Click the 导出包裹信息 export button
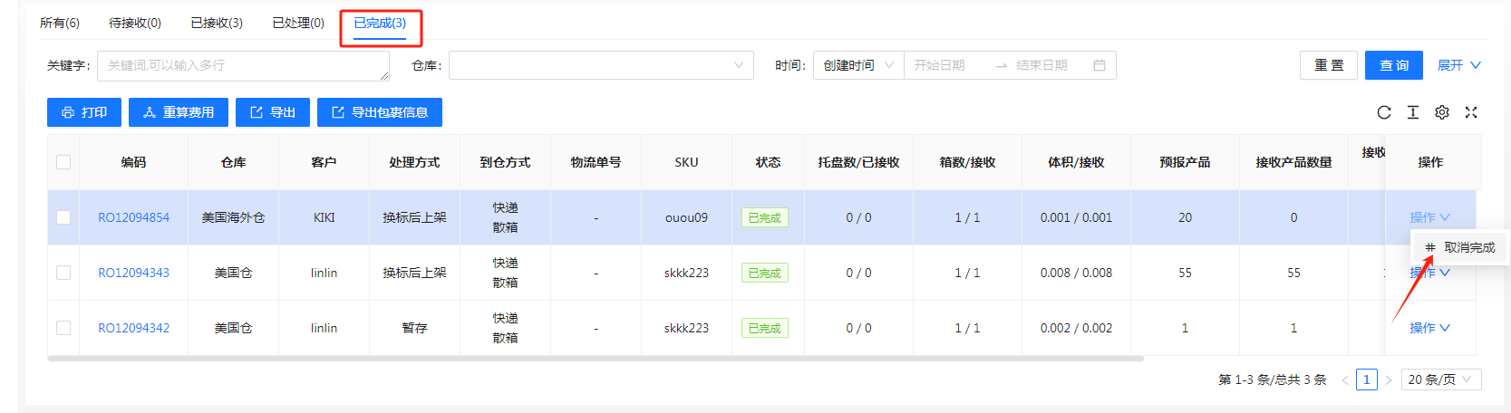The height and width of the screenshot is (413, 1511). (380, 112)
